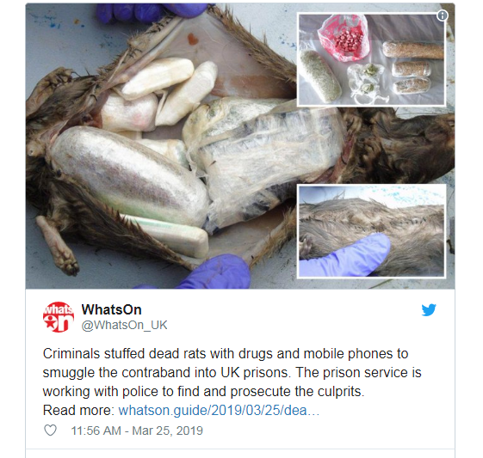Open the WhatsOn profile avatar
483x458 pixels.
59,317
